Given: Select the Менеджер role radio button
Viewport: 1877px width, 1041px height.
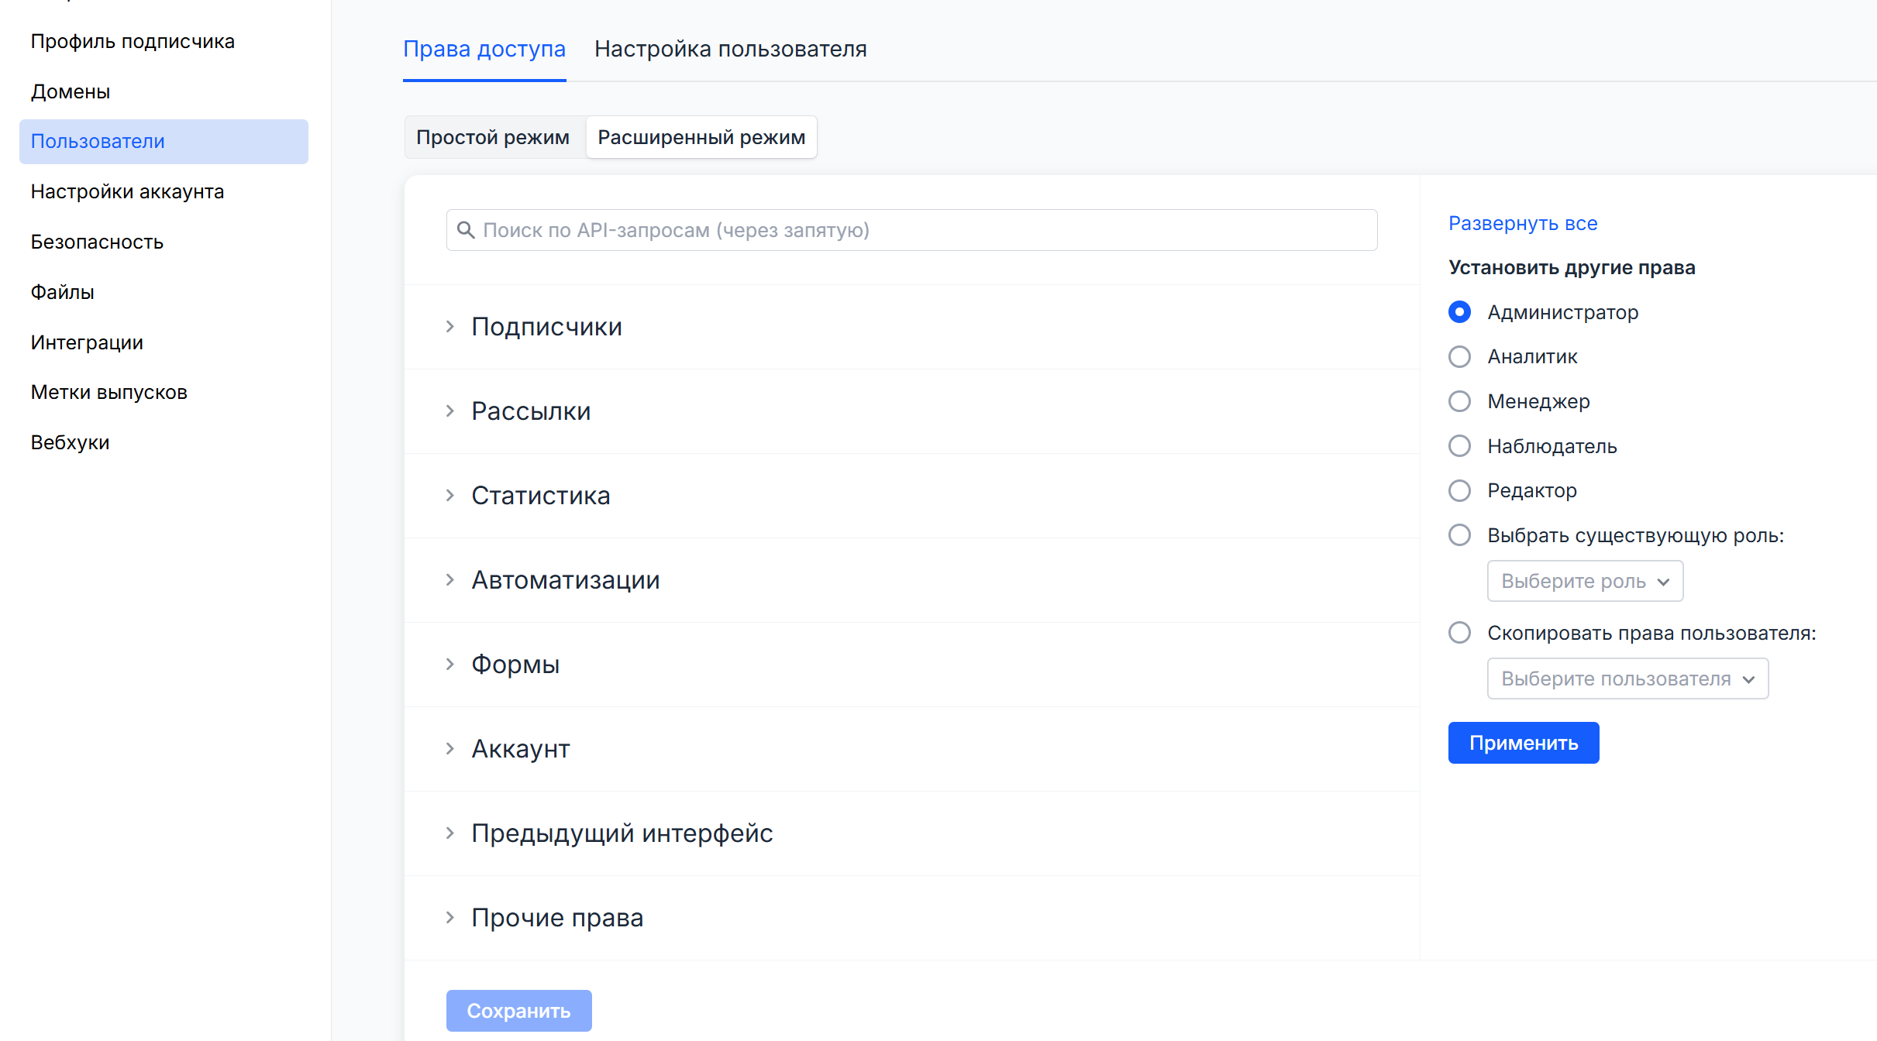Looking at the screenshot, I should click(1459, 401).
